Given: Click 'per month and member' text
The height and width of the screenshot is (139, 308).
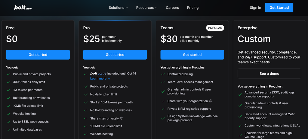Looking at the screenshot, I should pos(196,37).
